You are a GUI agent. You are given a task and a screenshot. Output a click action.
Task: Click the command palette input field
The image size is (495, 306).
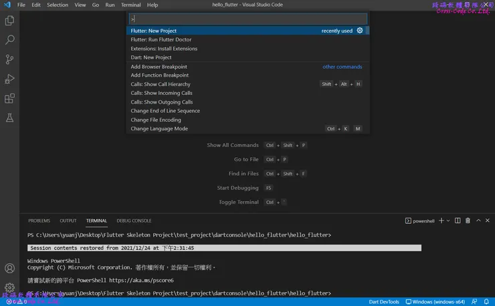248,19
